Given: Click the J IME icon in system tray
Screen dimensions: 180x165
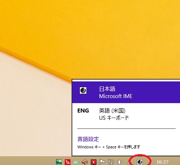Looking at the screenshot, I should [x=140, y=162].
